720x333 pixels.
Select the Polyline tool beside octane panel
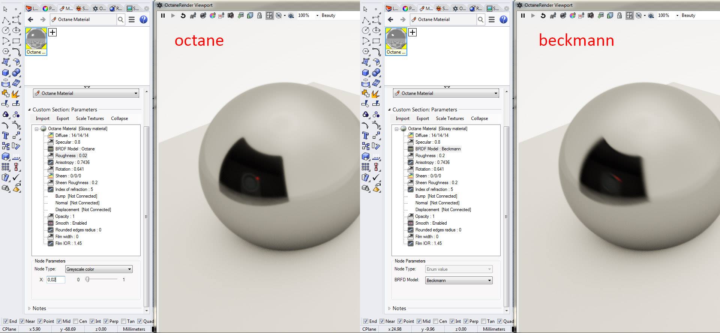(5, 20)
